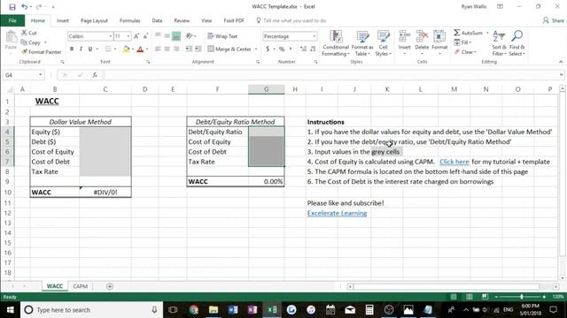The width and height of the screenshot is (567, 318).
Task: Click the insert function fx icon
Action: point(95,75)
